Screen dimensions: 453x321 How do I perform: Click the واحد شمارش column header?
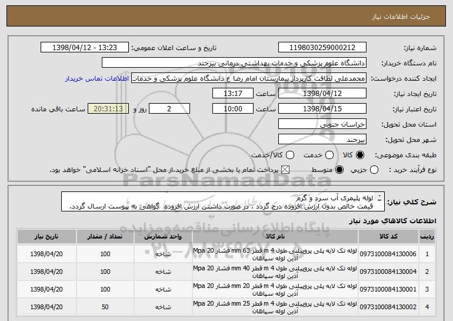163,237
